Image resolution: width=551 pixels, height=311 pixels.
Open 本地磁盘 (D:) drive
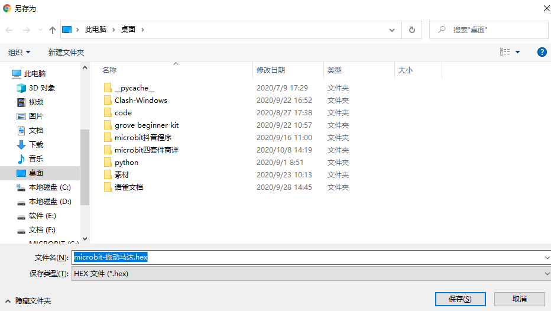click(44, 202)
